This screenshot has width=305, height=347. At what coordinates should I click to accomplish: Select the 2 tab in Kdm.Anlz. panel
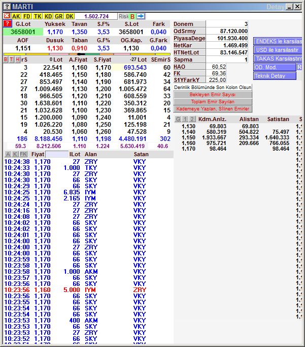192,119
